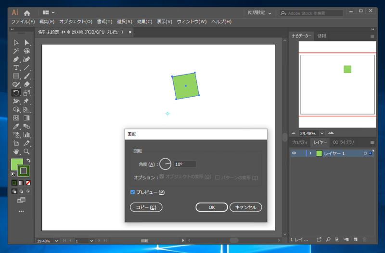385x253 pixels.
Task: Click the 角度 angle input field
Action: click(x=185, y=164)
